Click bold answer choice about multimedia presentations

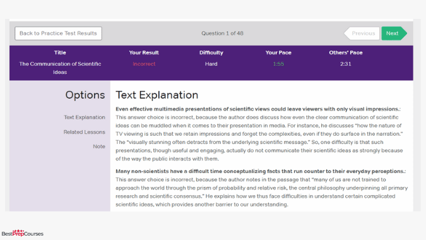pos(258,109)
